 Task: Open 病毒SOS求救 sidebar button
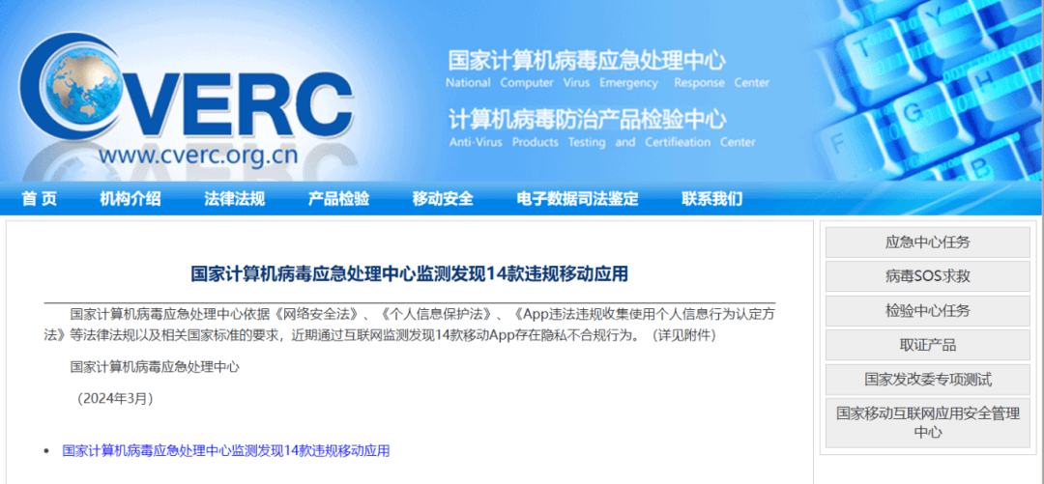[927, 276]
